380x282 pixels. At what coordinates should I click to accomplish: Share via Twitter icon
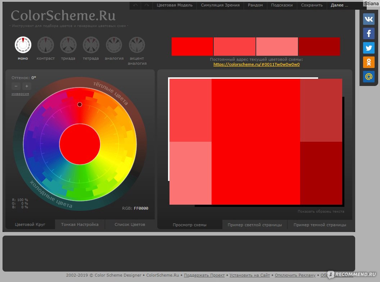(x=369, y=48)
